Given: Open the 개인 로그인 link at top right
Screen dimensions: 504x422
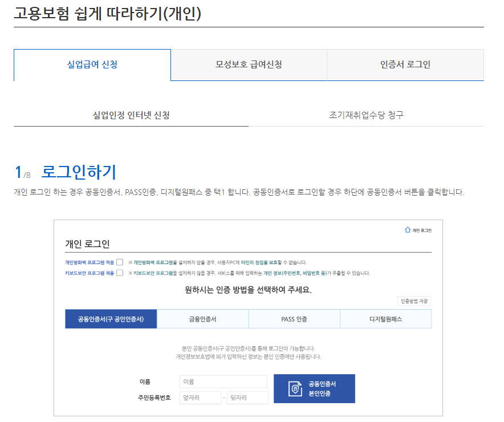Looking at the screenshot, I should (x=421, y=229).
